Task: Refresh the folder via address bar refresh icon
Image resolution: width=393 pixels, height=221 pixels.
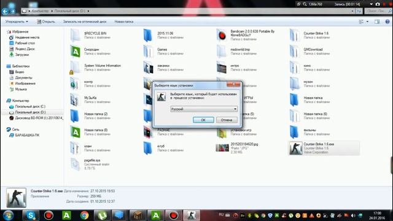Action: [x=359, y=11]
